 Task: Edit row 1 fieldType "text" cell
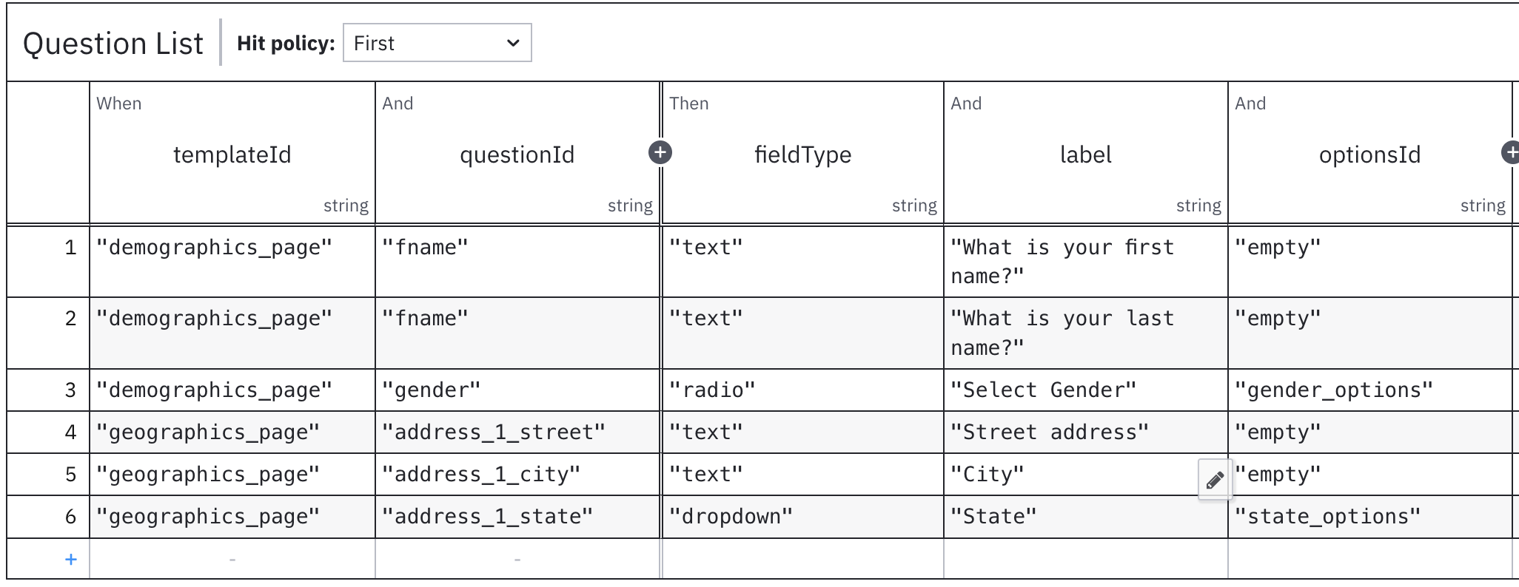point(803,262)
